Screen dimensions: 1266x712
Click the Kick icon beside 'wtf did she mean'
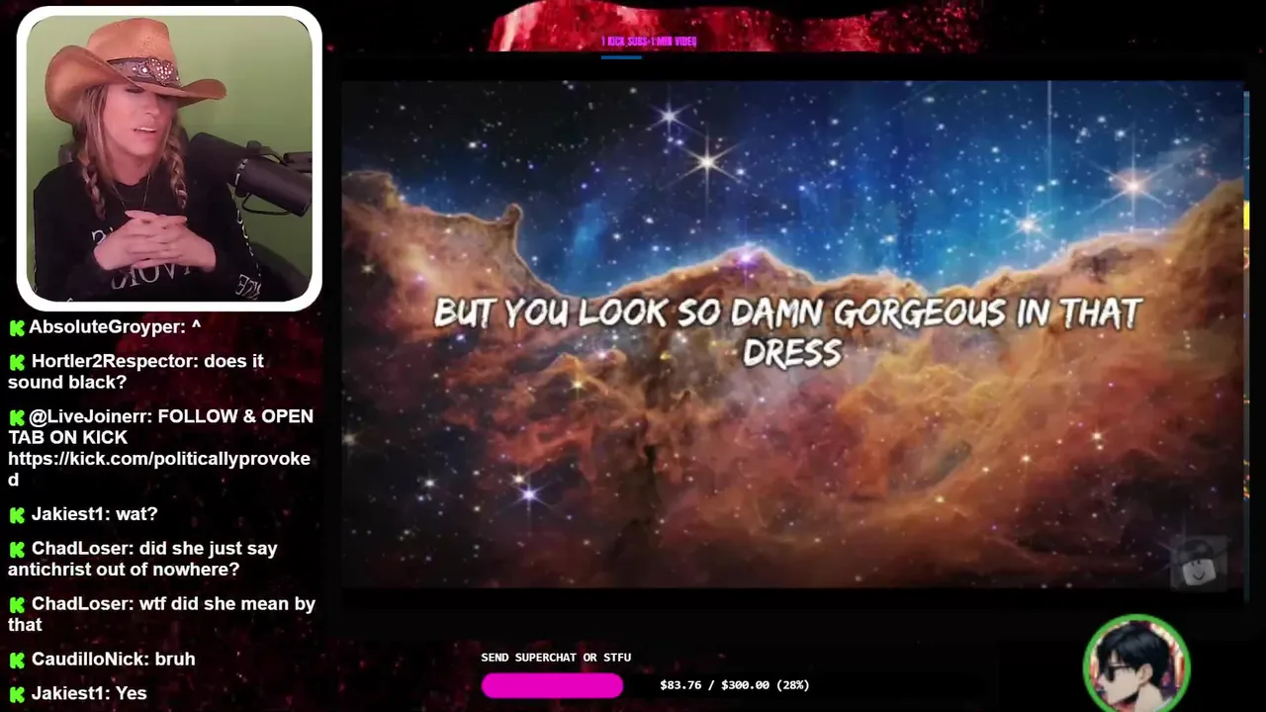[17, 605]
